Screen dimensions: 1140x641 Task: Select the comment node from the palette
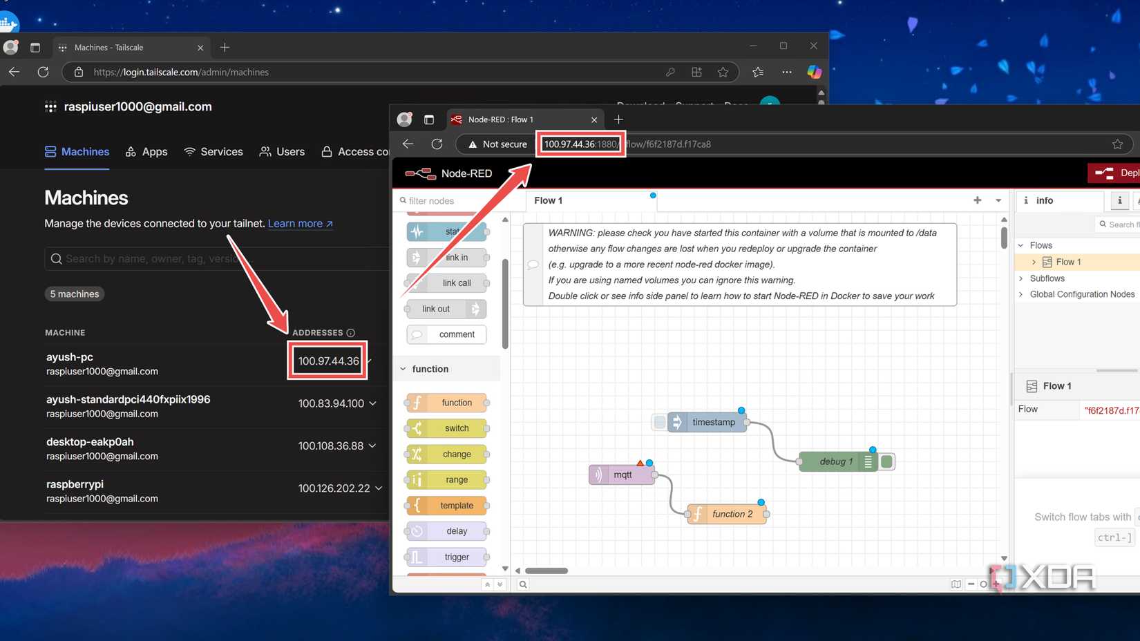click(446, 334)
